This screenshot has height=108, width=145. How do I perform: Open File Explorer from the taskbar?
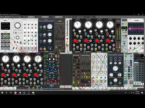tap(33, 93)
